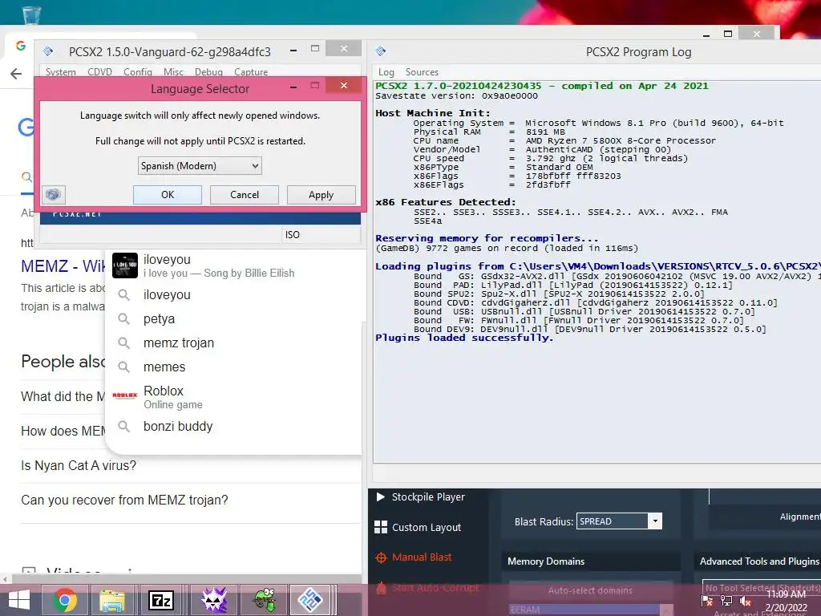Viewport: 821px width, 616px height.
Task: Open Chrome from the taskbar
Action: coord(65,600)
